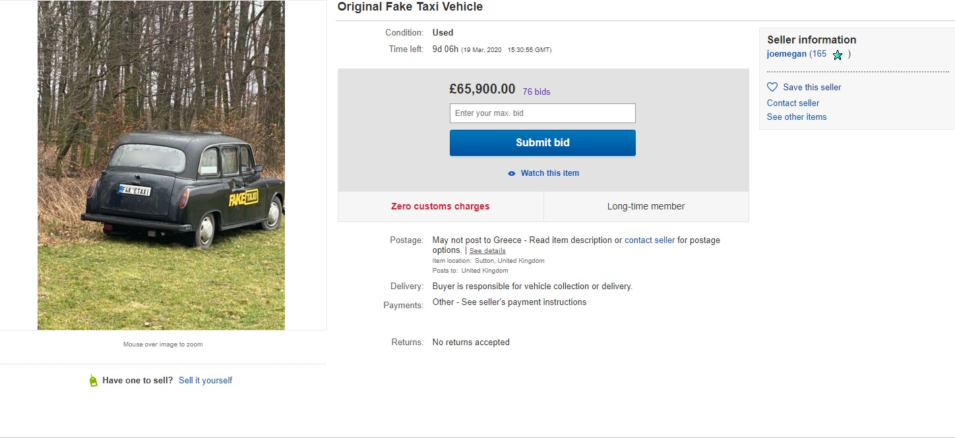Click the Original Fake Taxi Vehicle title
955x438 pixels.
410,7
